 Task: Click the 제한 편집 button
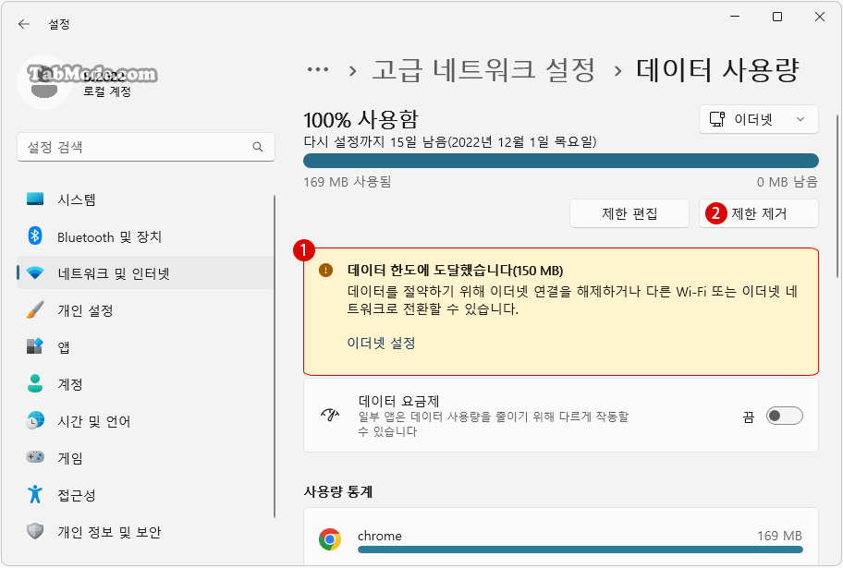(x=629, y=212)
